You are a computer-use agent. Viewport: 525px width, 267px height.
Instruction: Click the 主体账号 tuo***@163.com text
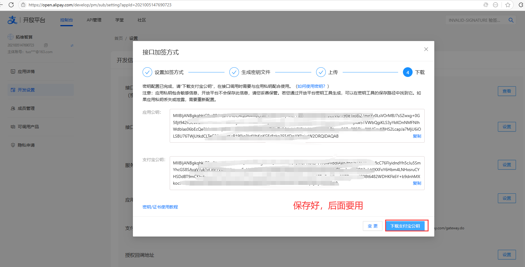click(30, 52)
